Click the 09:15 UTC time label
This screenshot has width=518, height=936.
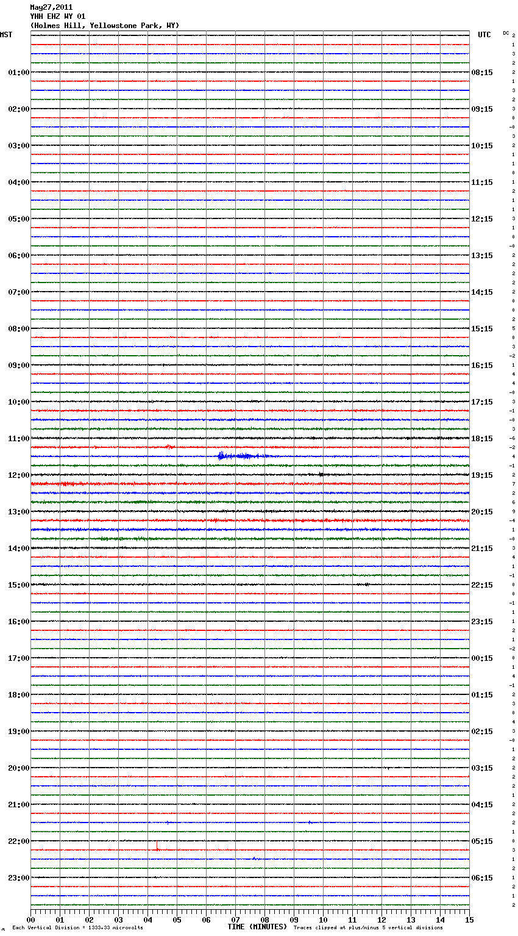482,109
